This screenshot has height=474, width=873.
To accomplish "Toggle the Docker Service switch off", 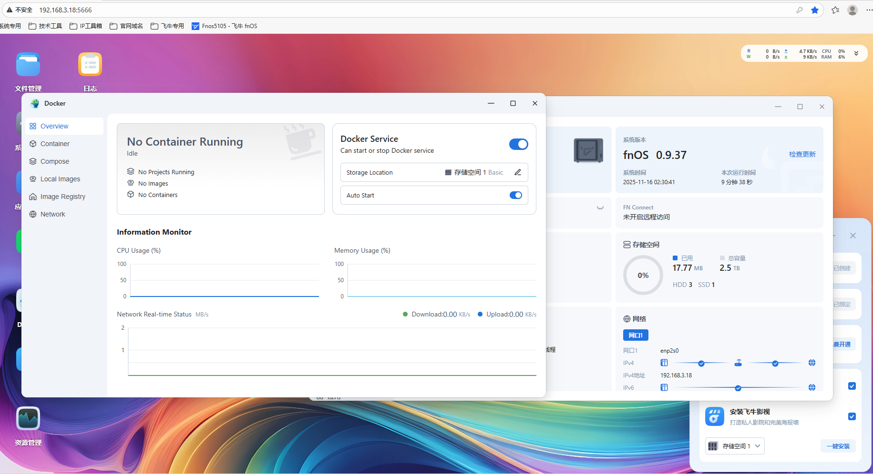I will [518, 144].
